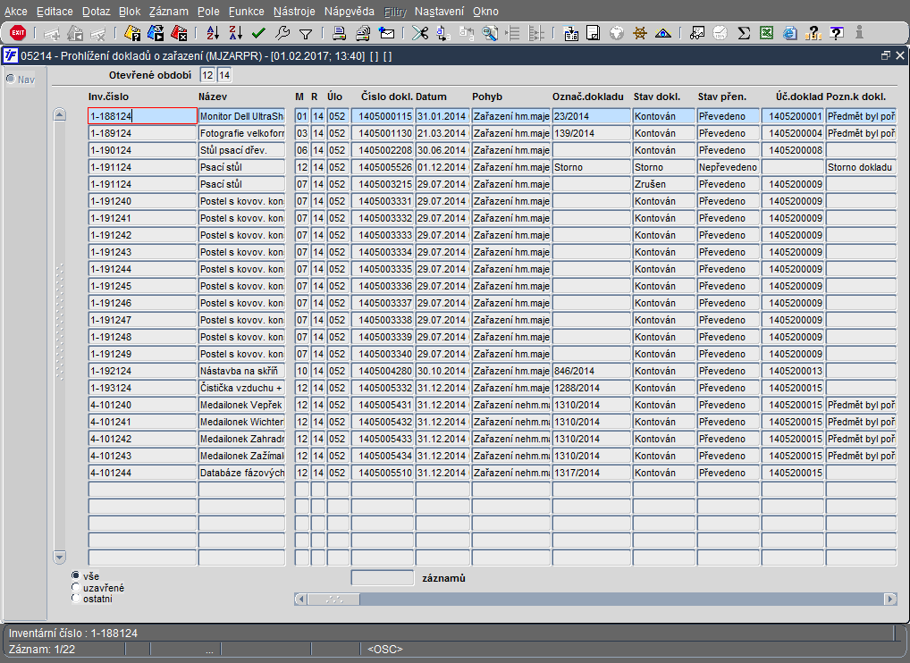Open the Okno menu
Image resolution: width=910 pixels, height=663 pixels.
click(485, 12)
